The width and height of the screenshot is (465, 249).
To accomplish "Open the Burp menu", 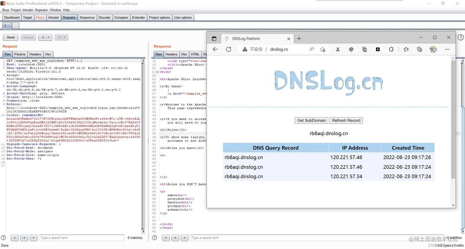I will click(6, 10).
